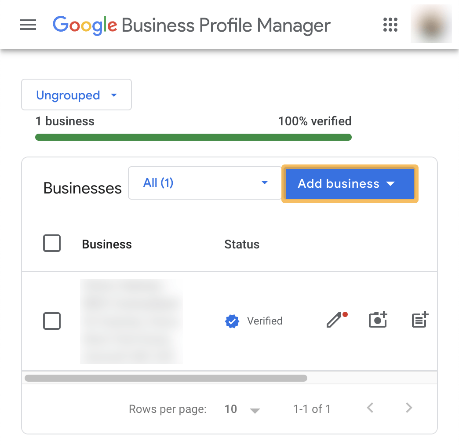This screenshot has width=459, height=445.
Task: Click the next page arrow
Action: (x=408, y=408)
